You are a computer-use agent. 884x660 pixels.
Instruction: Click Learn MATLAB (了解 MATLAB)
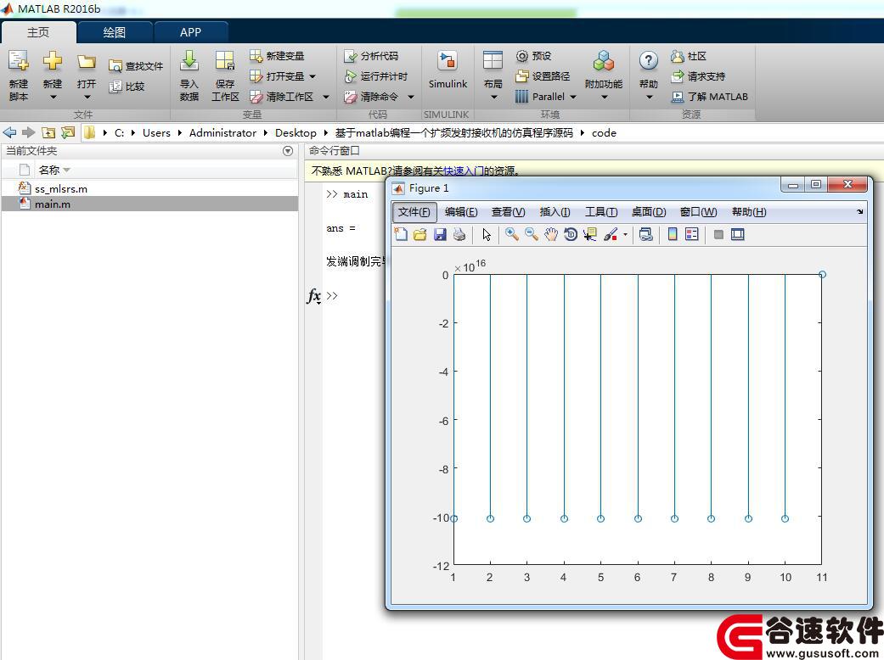[709, 97]
